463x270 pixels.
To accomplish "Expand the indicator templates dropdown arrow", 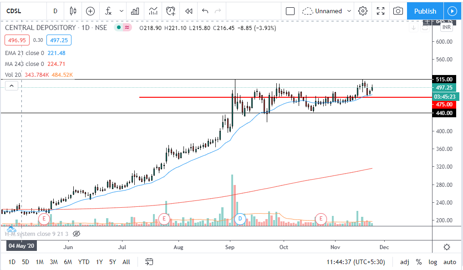I will pyautogui.click(x=122, y=11).
